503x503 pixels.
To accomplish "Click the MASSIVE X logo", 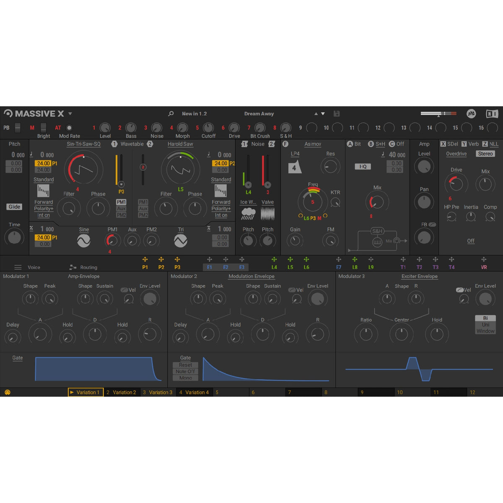I will coord(34,114).
